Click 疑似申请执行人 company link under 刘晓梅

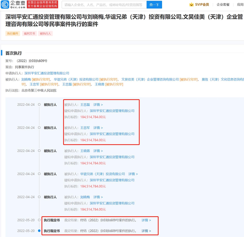(x=112, y=203)
